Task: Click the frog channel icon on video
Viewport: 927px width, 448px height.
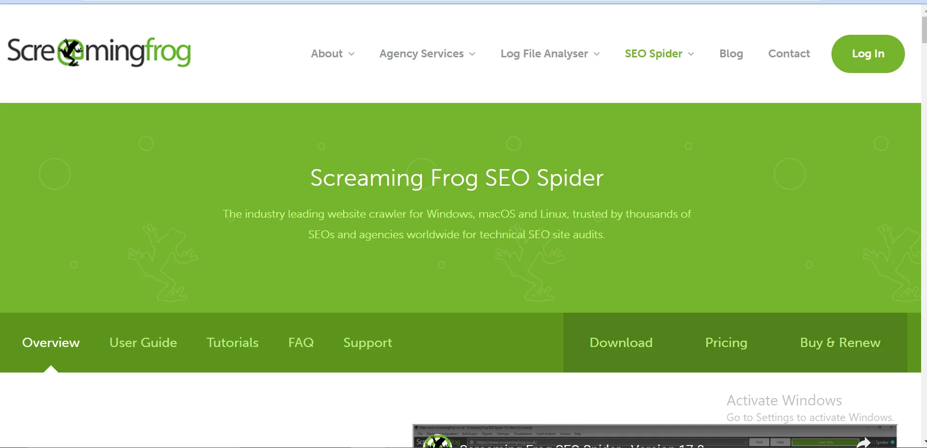Action: click(x=437, y=442)
